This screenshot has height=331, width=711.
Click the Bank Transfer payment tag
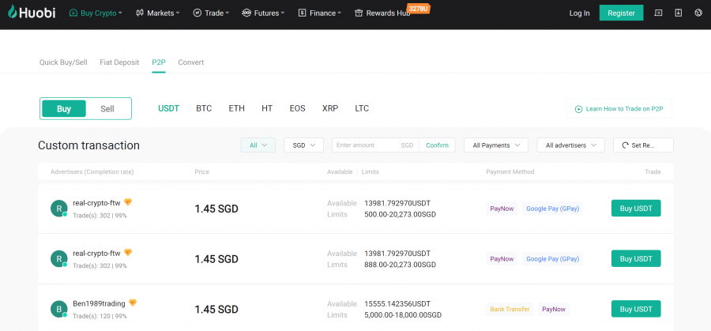[510, 309]
